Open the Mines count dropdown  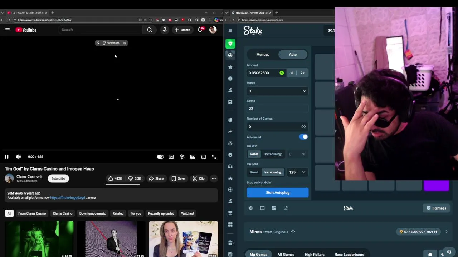[x=277, y=91]
